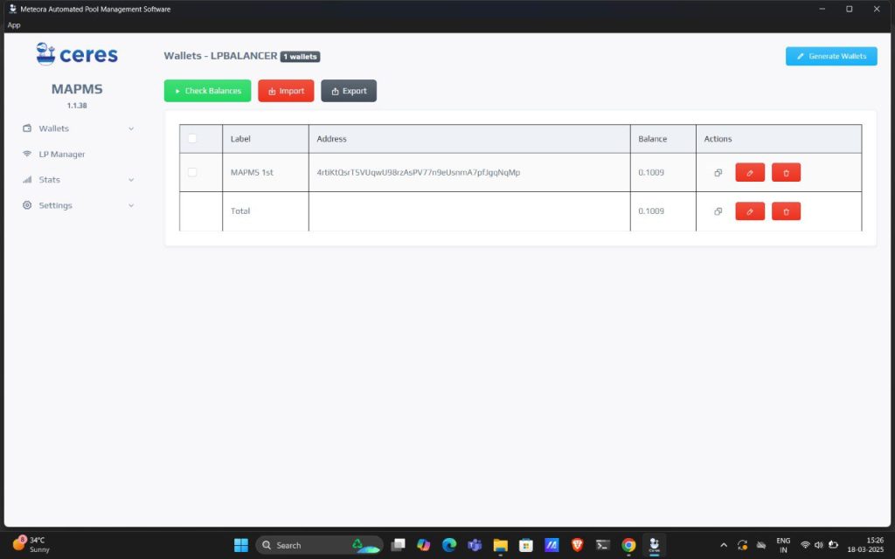Open the Windows Start menu
The height and width of the screenshot is (559, 895).
pyautogui.click(x=241, y=545)
